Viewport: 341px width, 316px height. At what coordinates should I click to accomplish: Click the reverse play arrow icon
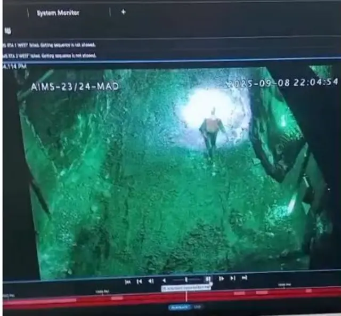pyautogui.click(x=164, y=280)
